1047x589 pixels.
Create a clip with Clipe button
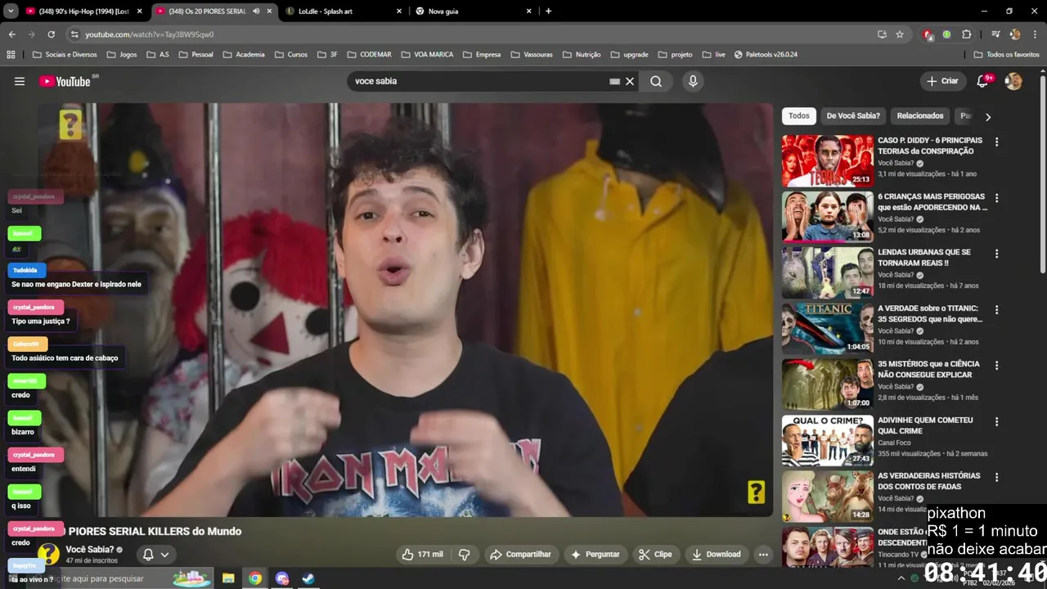click(x=655, y=554)
